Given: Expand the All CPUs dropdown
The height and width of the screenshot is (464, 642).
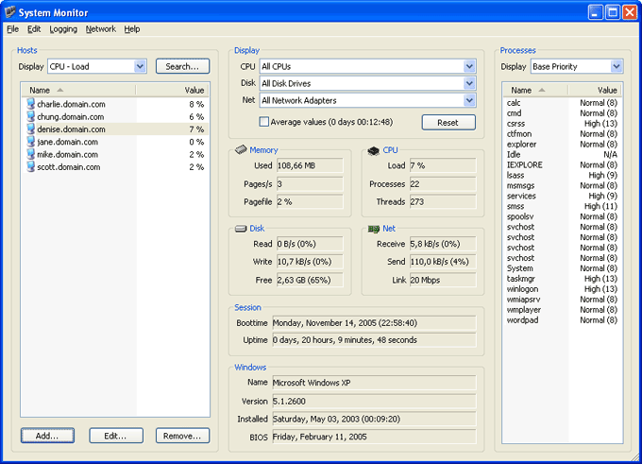Looking at the screenshot, I should coord(469,66).
